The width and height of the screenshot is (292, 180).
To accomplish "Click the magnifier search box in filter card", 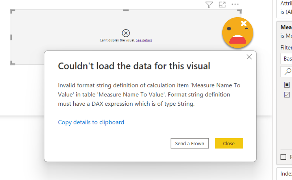I will click(x=287, y=72).
